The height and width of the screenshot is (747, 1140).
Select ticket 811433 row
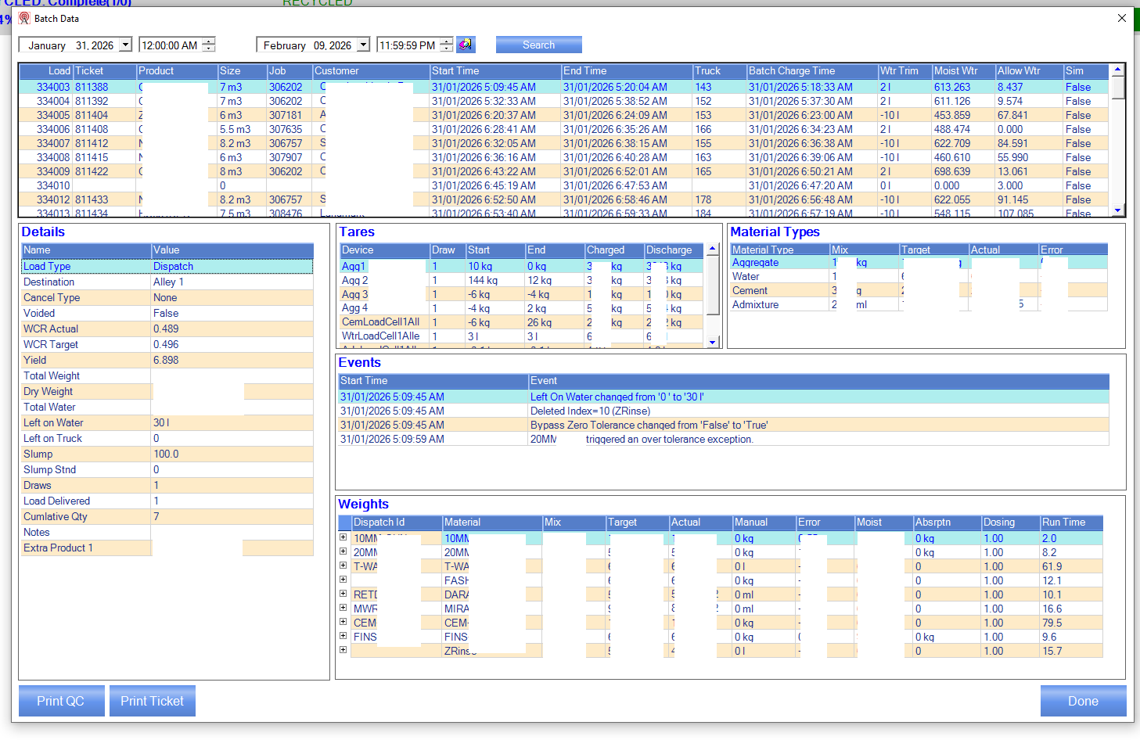(563, 199)
